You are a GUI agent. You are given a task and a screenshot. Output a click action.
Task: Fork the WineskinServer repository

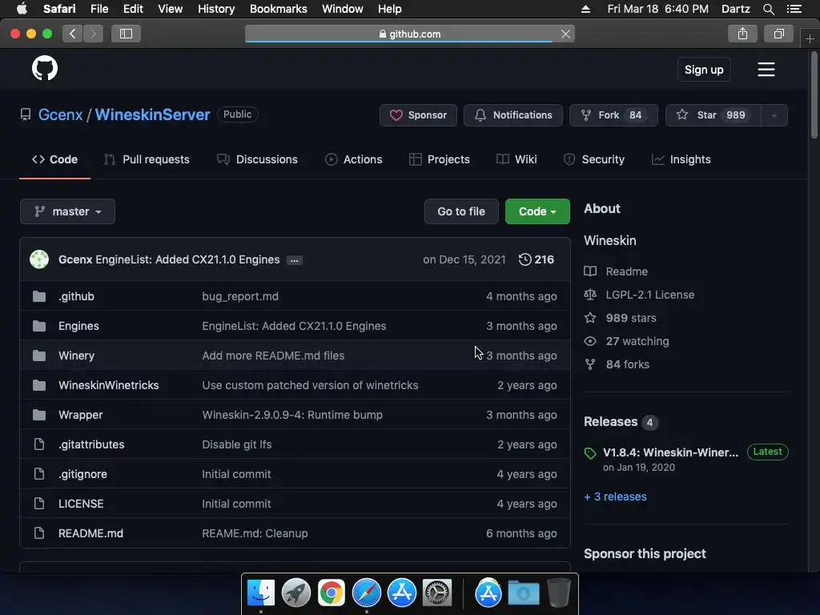point(613,115)
